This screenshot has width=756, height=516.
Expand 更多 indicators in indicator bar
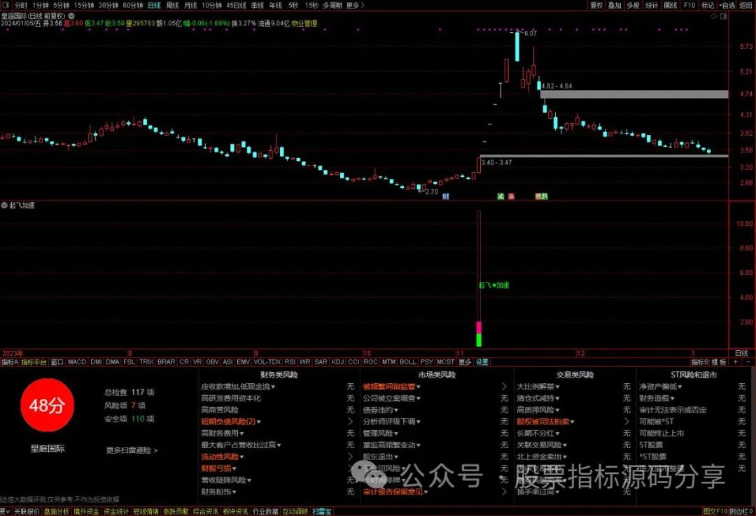tap(465, 361)
